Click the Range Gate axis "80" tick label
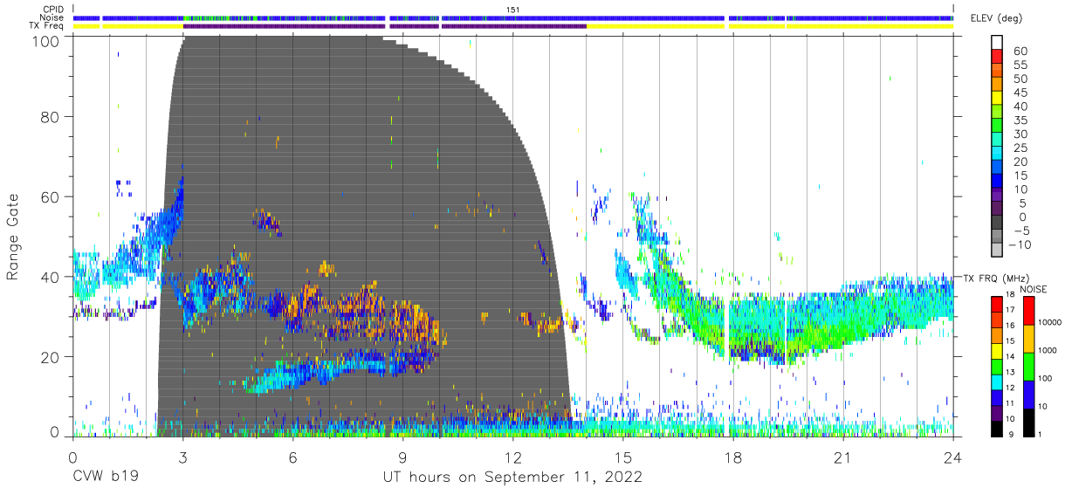 [50, 117]
